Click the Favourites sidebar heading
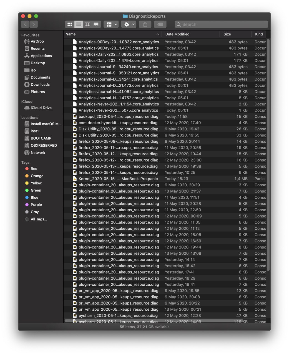This screenshot has height=355, width=289. [30, 35]
